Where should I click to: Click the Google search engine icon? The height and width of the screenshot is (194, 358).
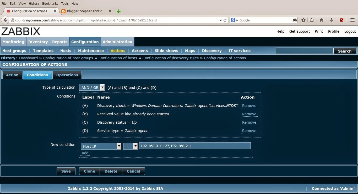click(x=233, y=20)
